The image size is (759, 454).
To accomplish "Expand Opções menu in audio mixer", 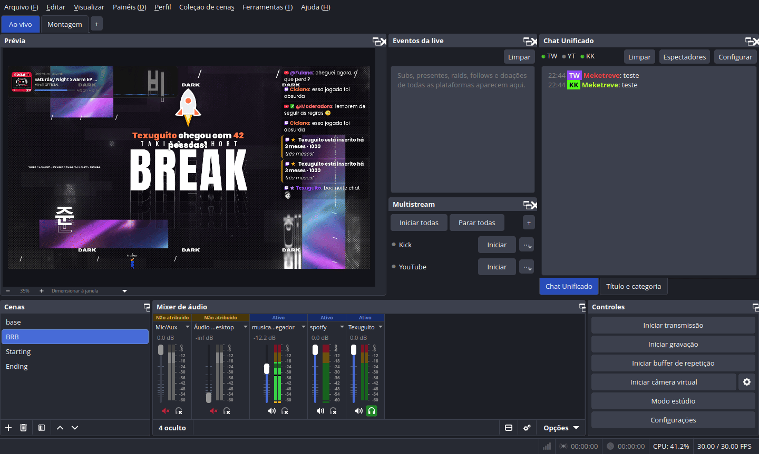I will tap(561, 428).
